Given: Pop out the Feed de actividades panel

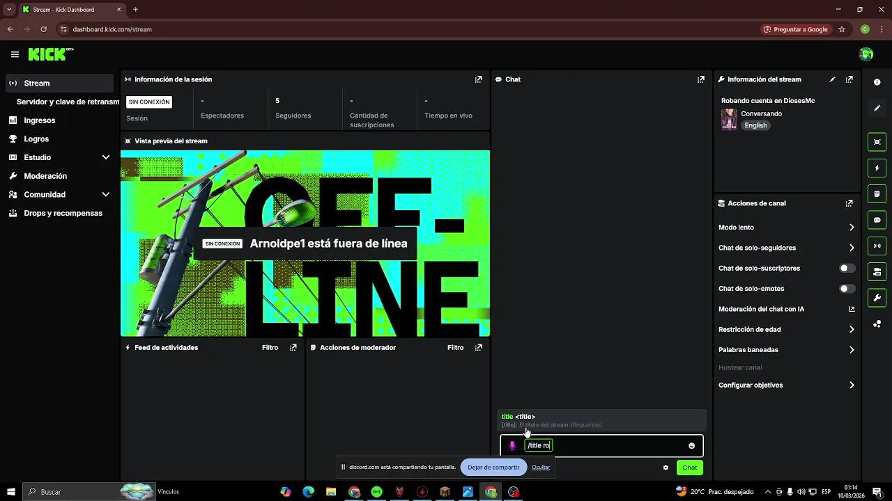Looking at the screenshot, I should [293, 347].
